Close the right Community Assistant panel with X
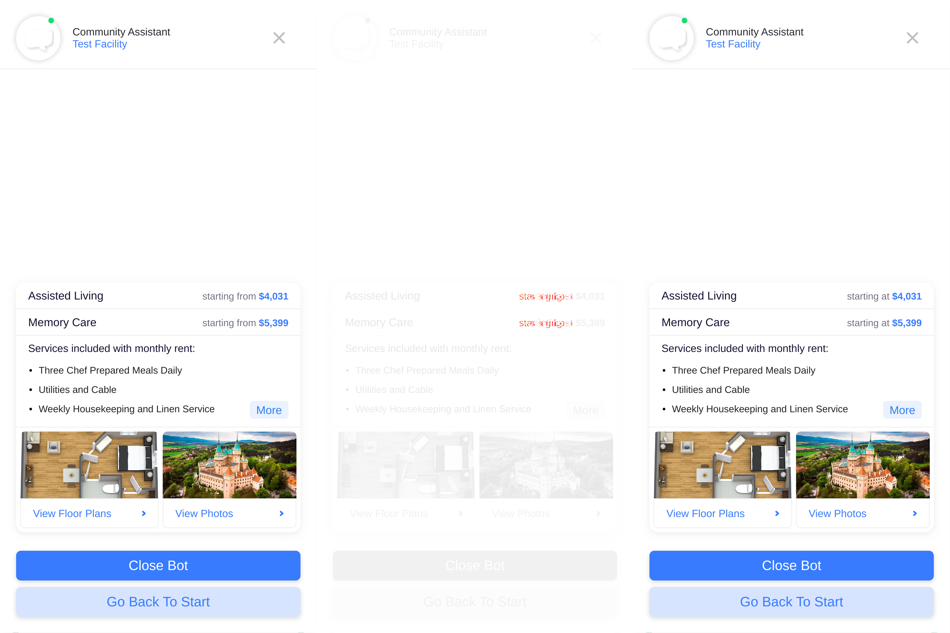The height and width of the screenshot is (633, 950). tap(912, 38)
